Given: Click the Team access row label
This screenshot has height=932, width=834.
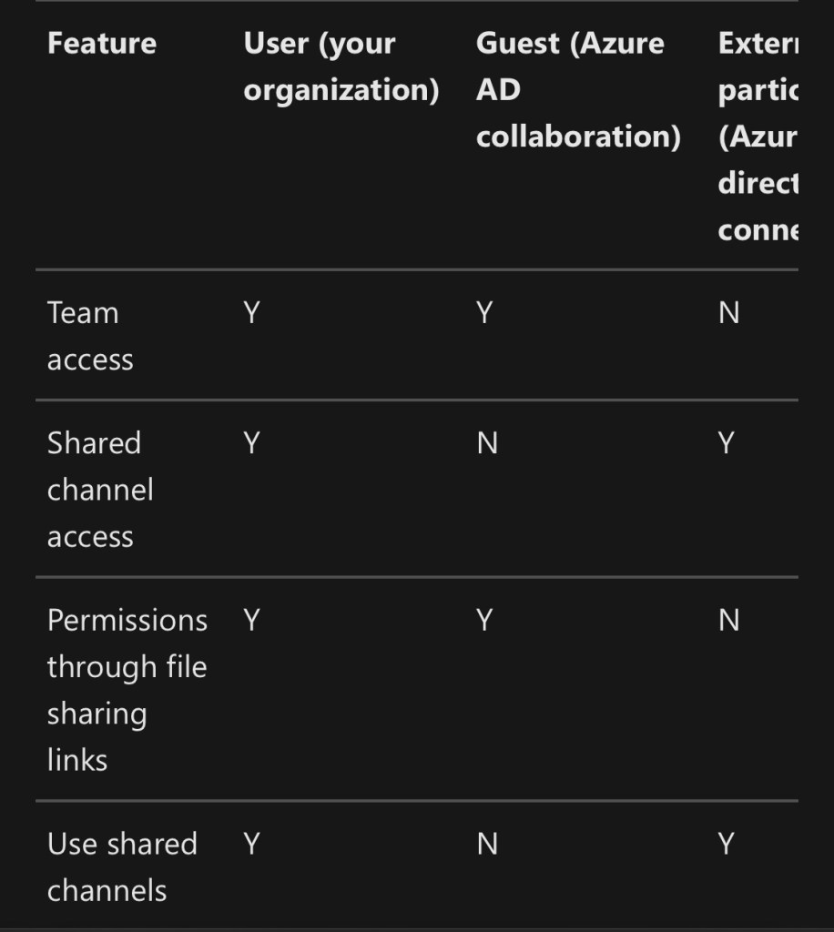Looking at the screenshot, I should [x=90, y=336].
